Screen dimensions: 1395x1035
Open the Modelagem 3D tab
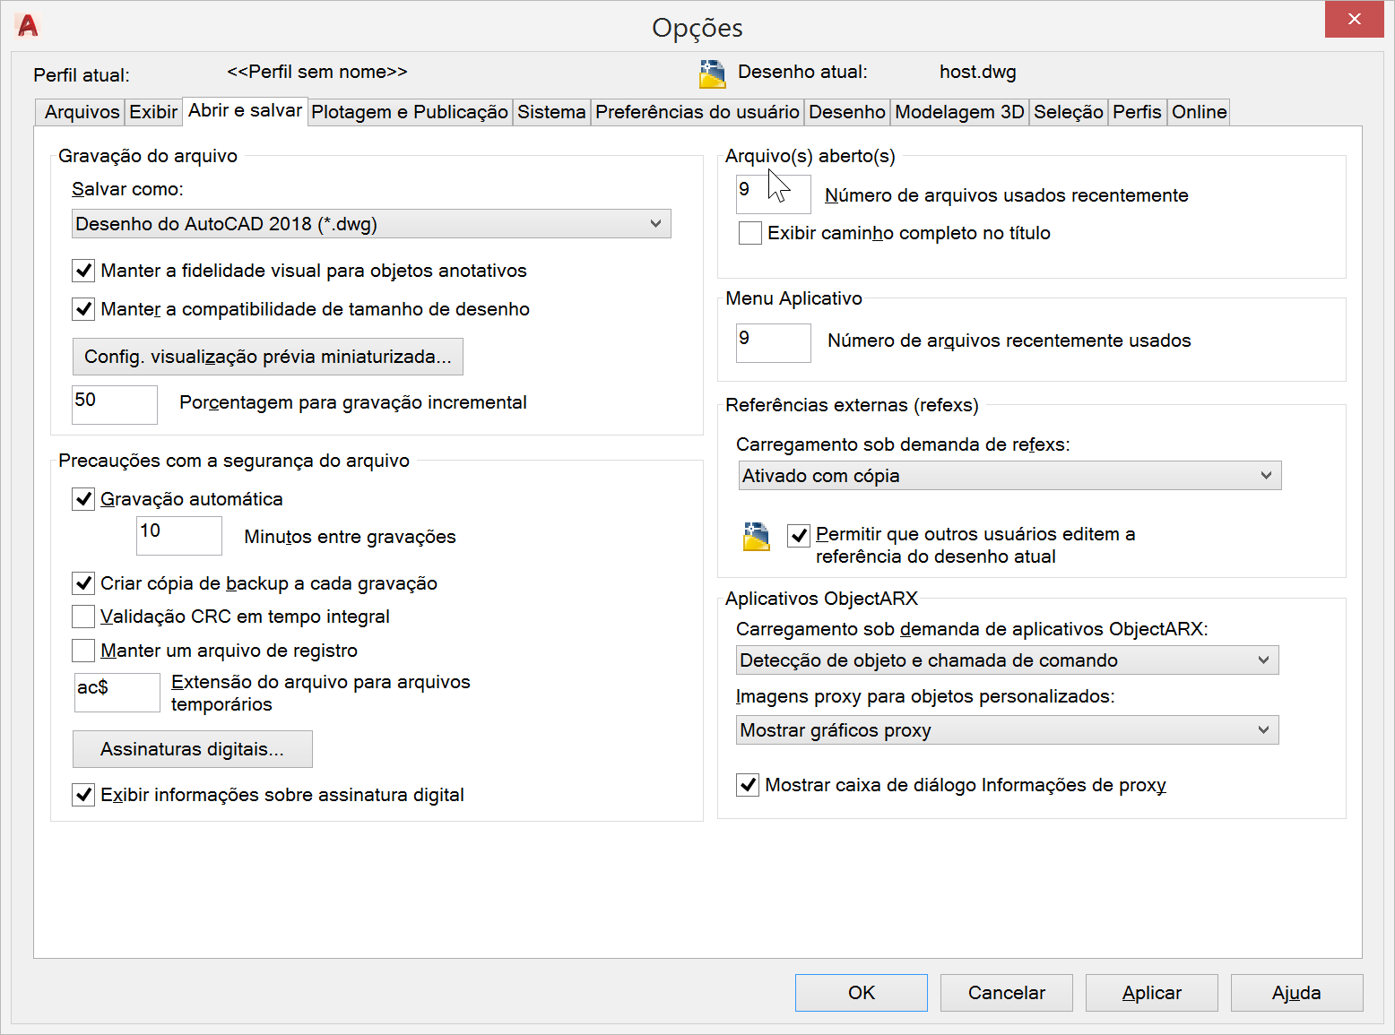tap(959, 112)
